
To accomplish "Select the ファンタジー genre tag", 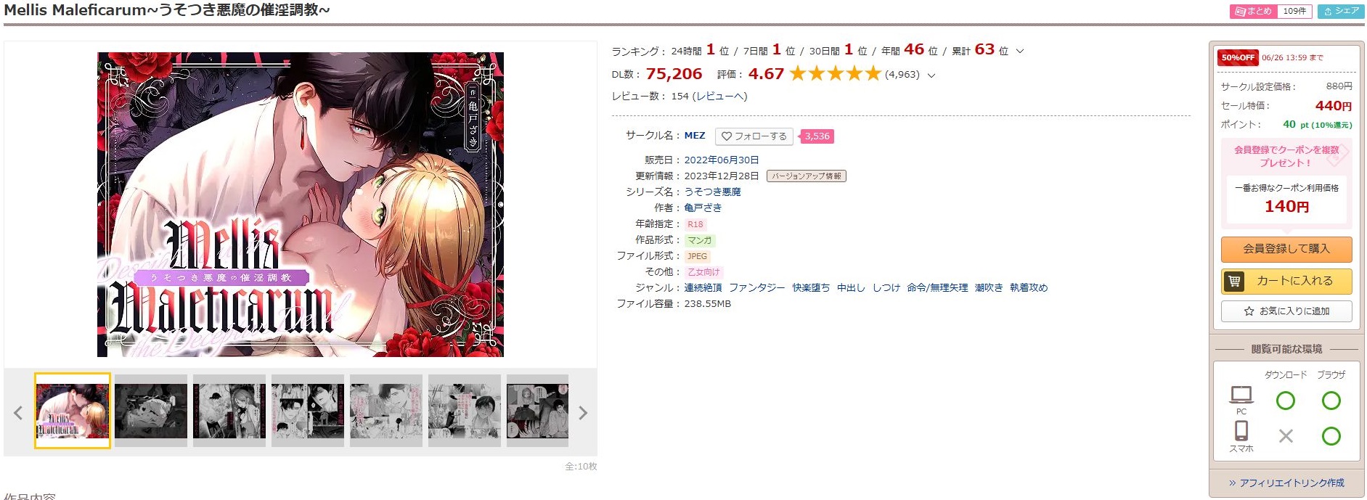I will pos(757,288).
